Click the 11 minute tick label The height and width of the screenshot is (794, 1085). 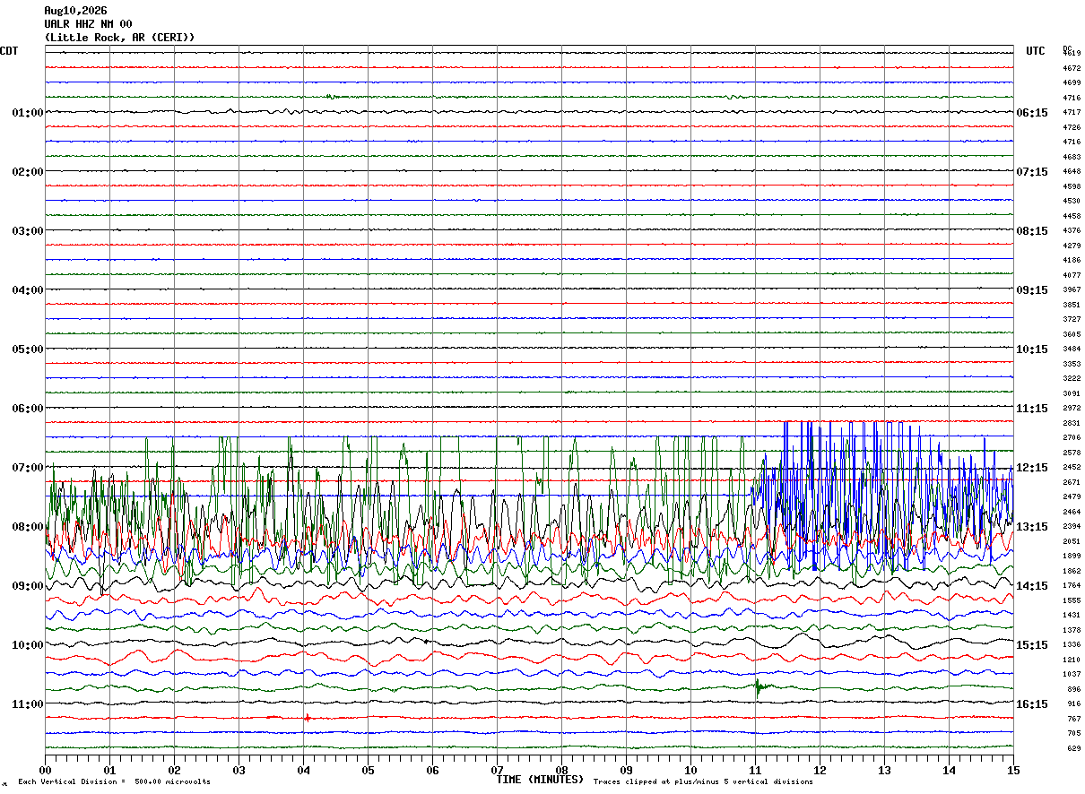[x=755, y=770]
